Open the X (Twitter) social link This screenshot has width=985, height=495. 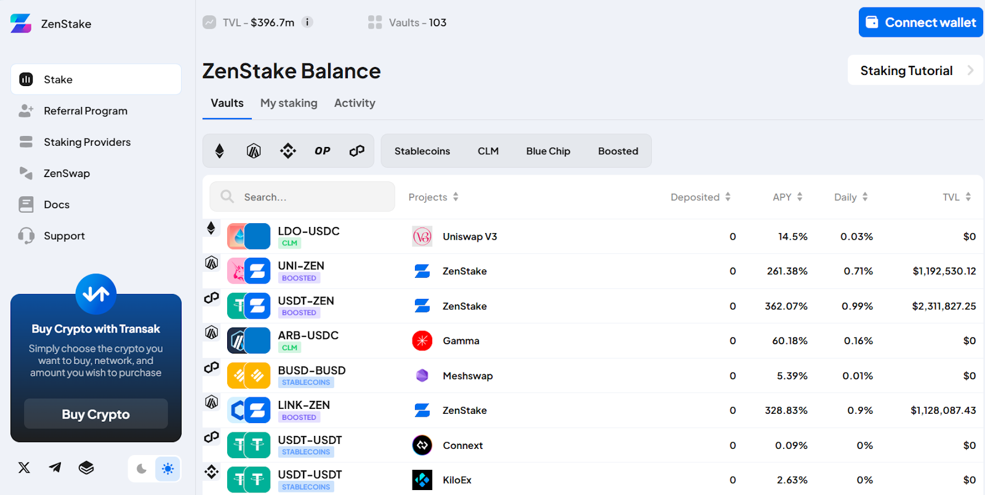click(x=24, y=467)
